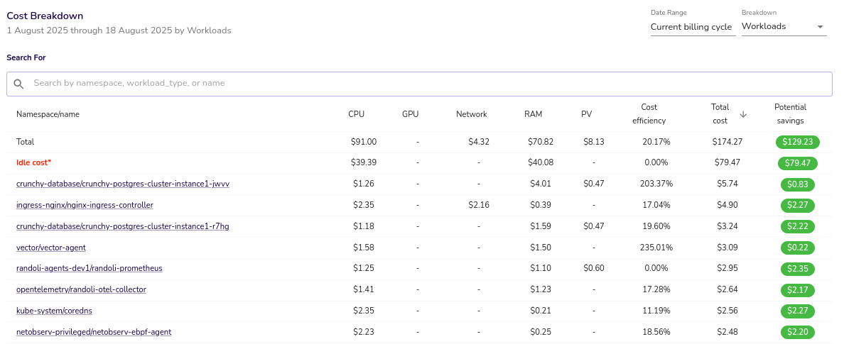
Task: Click the $129.23 total potential savings badge
Action: point(797,142)
